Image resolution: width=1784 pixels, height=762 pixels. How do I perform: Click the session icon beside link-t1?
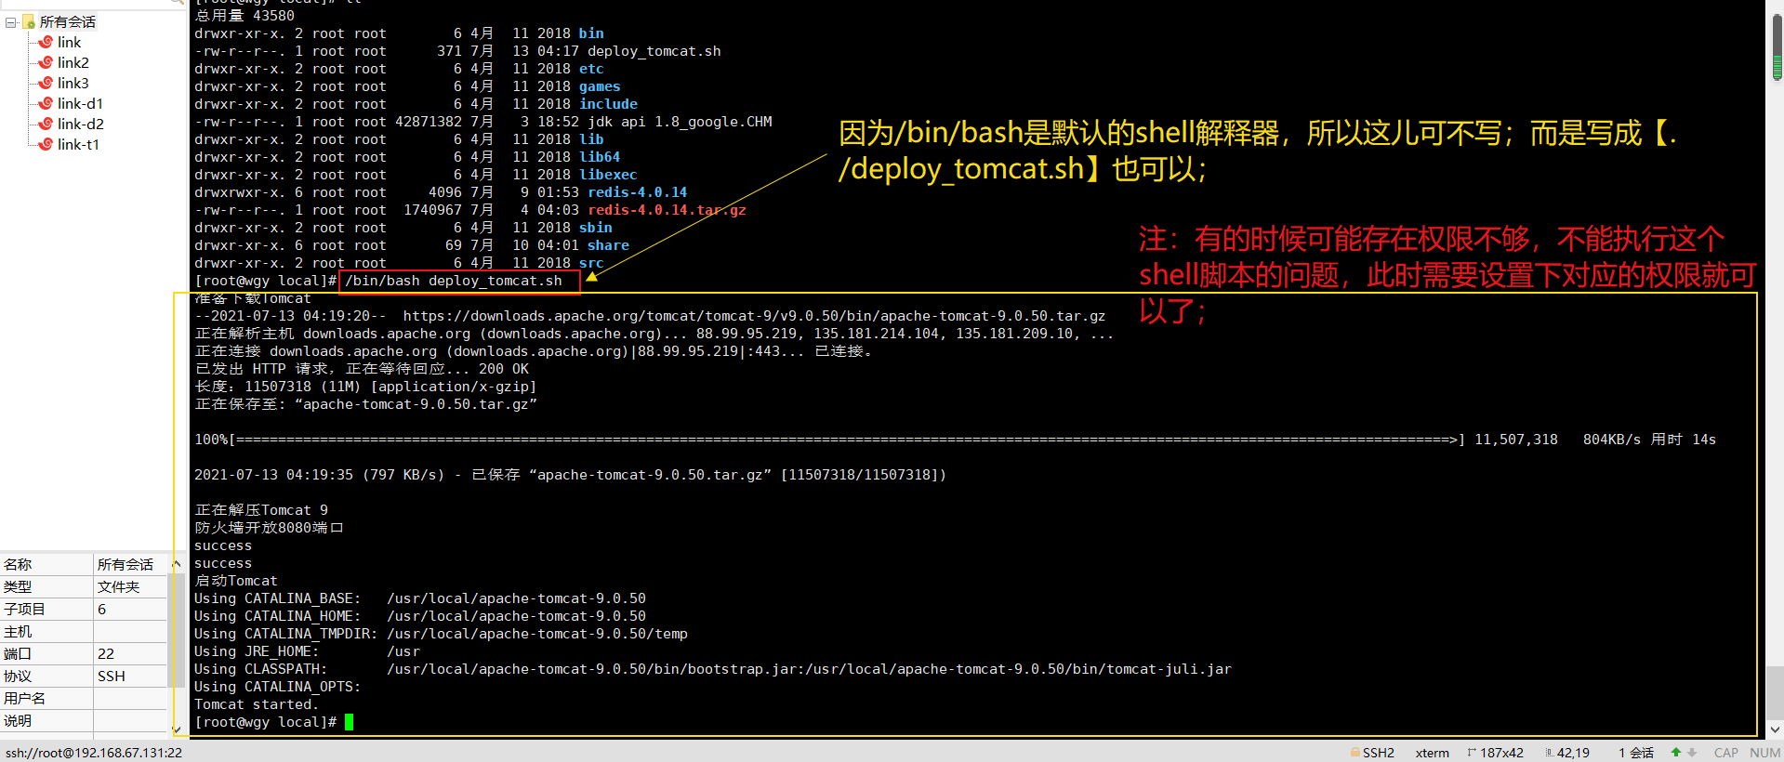pos(45,144)
